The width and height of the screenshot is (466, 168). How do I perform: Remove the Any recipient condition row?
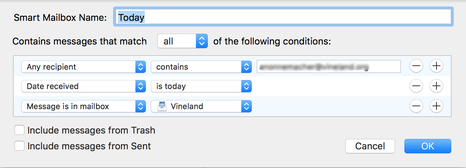pyautogui.click(x=416, y=66)
